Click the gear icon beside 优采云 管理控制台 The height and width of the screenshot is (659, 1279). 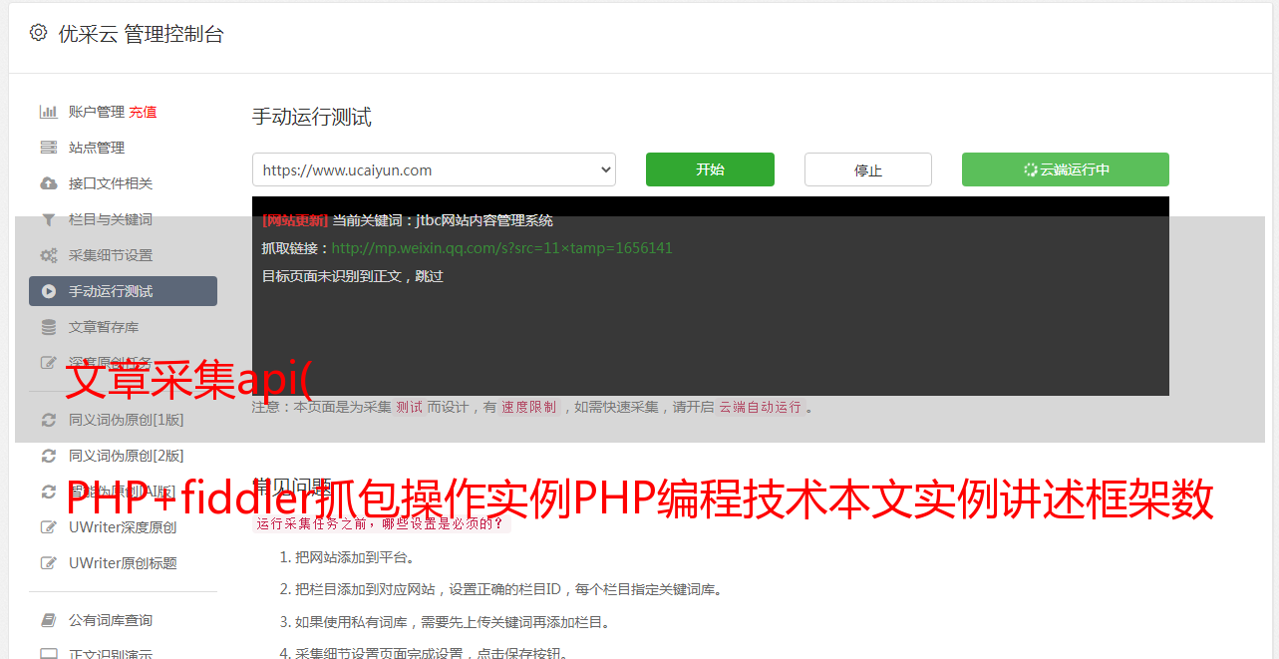[x=38, y=33]
